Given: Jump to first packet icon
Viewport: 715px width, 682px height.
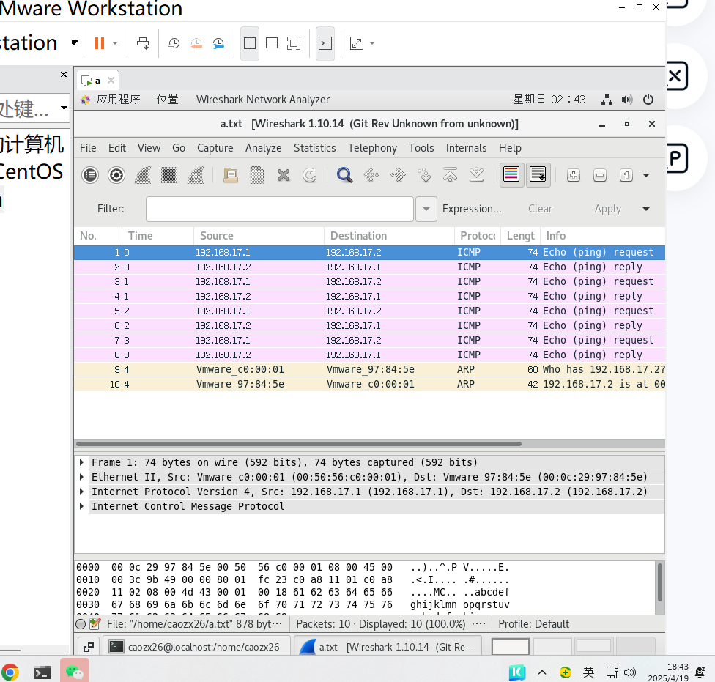Looking at the screenshot, I should 450,175.
